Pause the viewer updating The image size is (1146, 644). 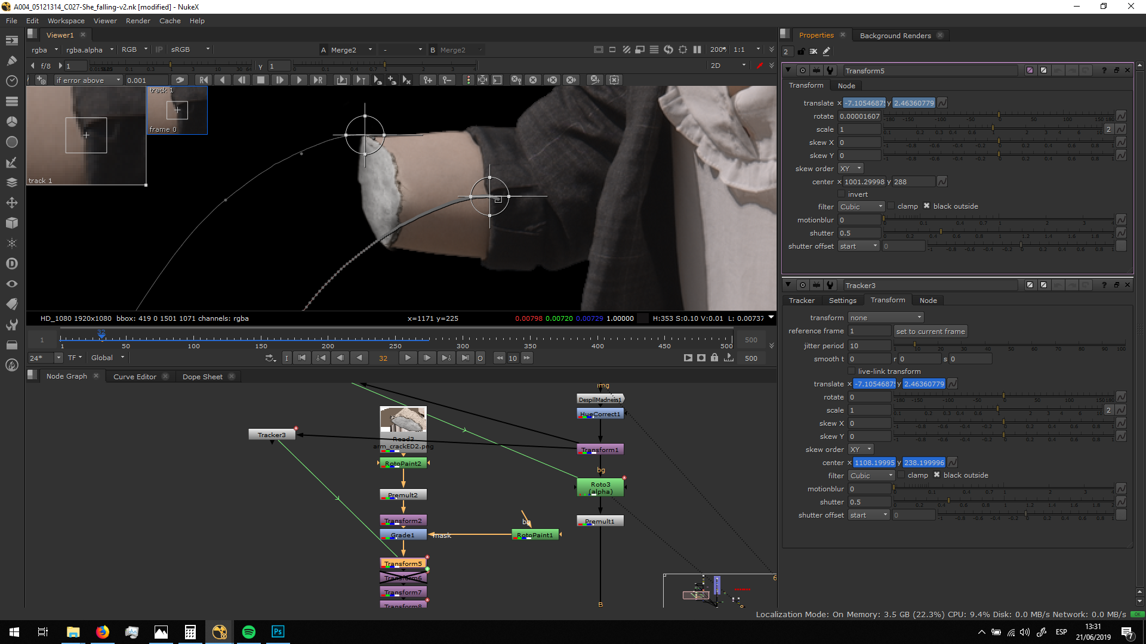tap(697, 49)
